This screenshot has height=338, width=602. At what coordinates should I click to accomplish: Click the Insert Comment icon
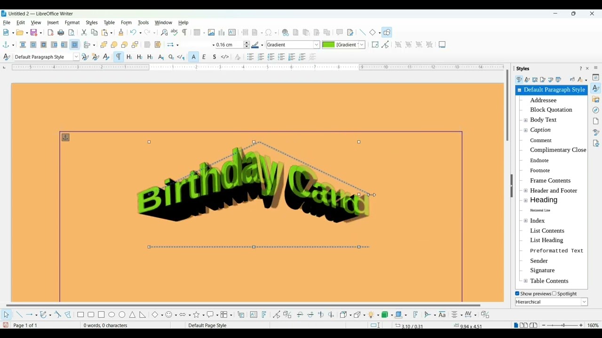pyautogui.click(x=340, y=32)
